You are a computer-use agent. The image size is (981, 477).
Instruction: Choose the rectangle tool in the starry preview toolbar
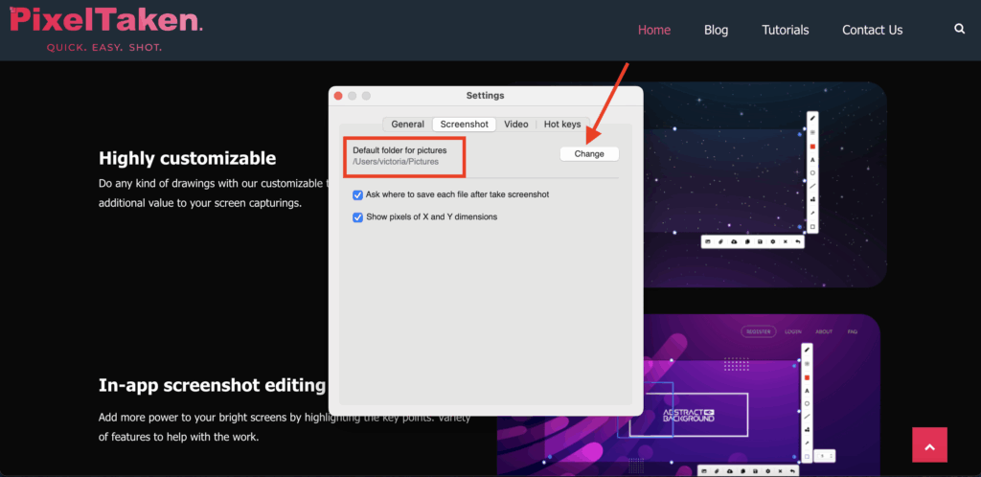(x=812, y=226)
